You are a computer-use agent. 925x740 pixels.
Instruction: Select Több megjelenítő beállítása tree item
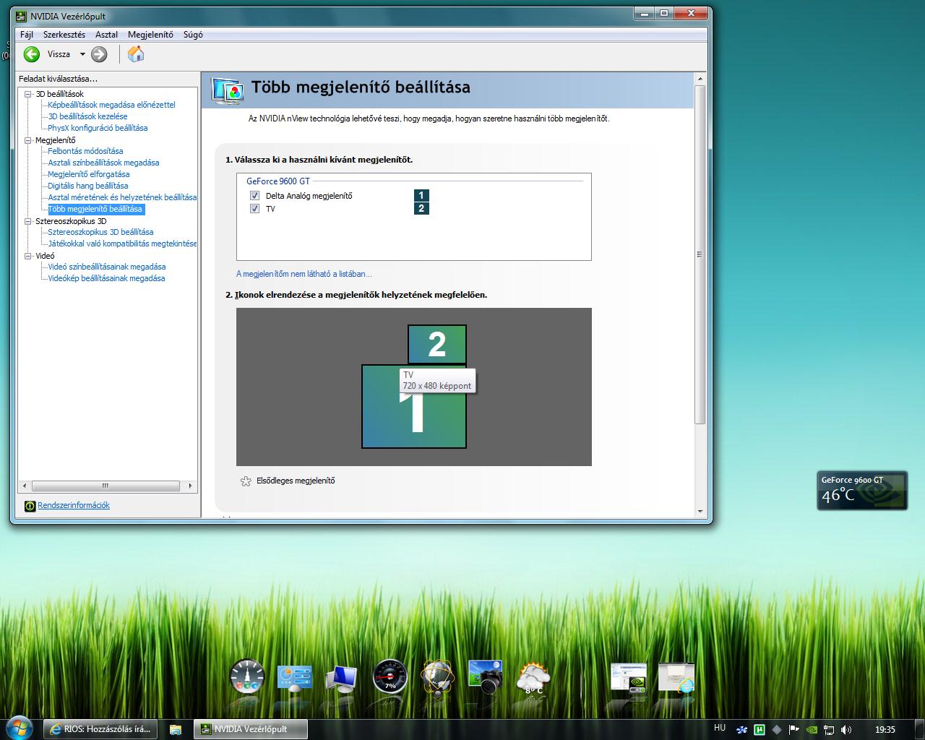[95, 209]
